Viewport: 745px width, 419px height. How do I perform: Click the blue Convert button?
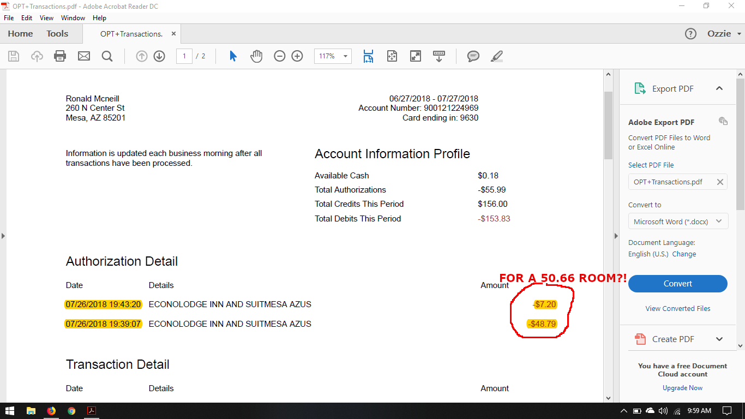pyautogui.click(x=677, y=283)
